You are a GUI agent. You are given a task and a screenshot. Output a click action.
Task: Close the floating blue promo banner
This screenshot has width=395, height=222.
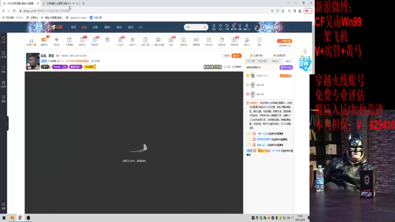pos(305,51)
